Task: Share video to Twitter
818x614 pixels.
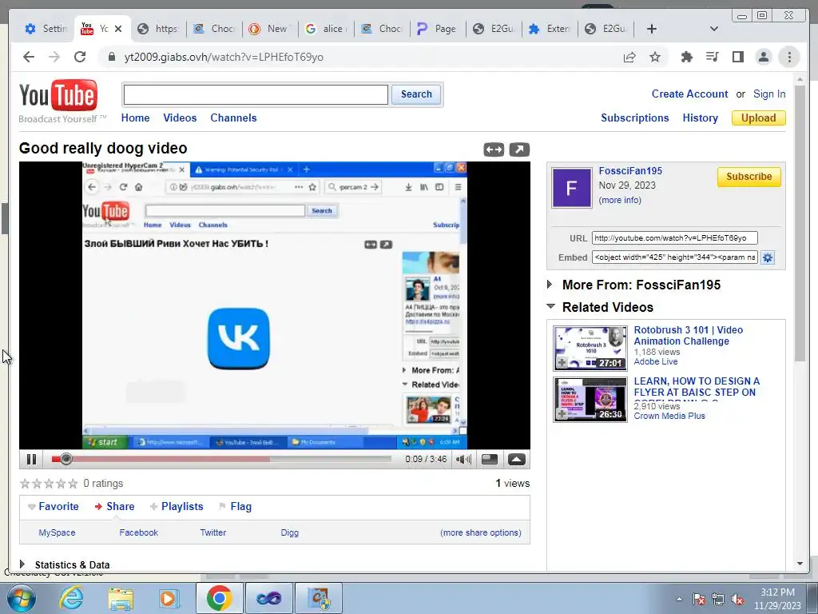Action: point(212,532)
